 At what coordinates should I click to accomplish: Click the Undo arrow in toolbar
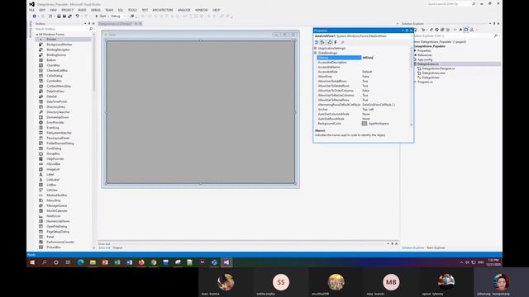77,16
